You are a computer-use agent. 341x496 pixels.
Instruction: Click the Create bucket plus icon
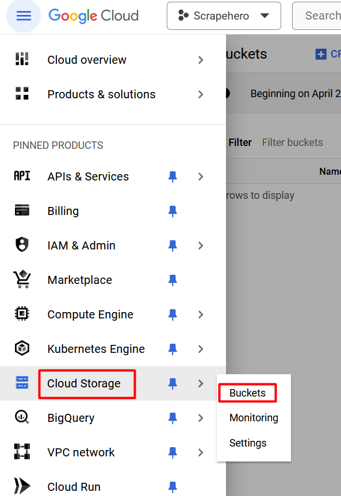tap(321, 54)
